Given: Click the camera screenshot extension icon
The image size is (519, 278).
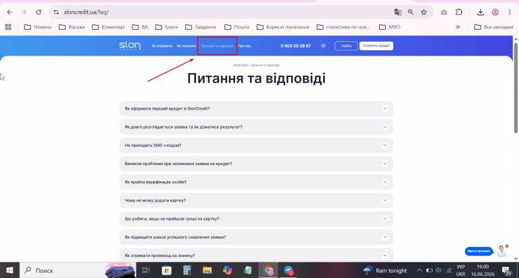Looking at the screenshot, I should 444,12.
